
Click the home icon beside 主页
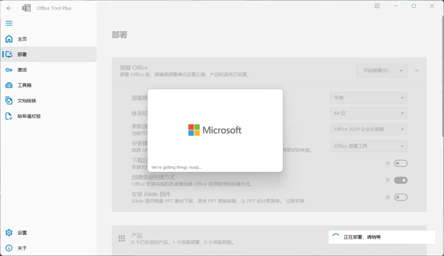click(x=9, y=39)
